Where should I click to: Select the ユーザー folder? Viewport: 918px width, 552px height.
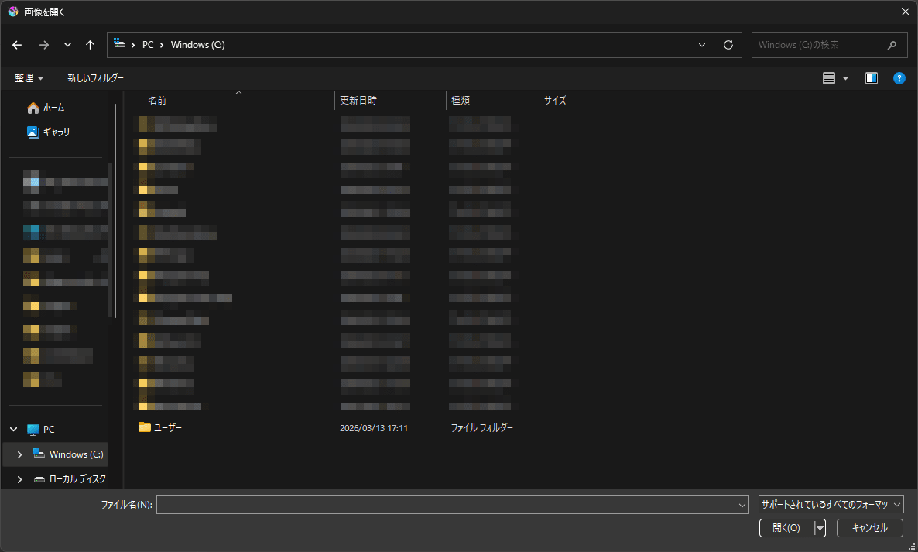point(167,427)
